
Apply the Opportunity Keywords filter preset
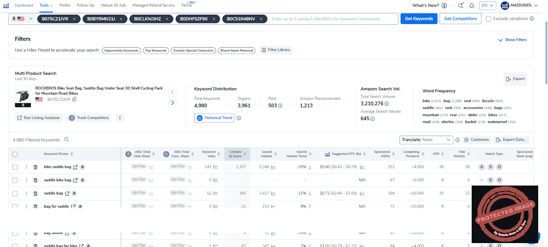click(x=121, y=50)
